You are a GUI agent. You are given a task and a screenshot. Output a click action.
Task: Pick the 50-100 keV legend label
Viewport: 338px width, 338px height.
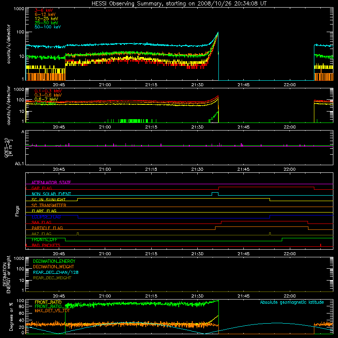(48, 27)
